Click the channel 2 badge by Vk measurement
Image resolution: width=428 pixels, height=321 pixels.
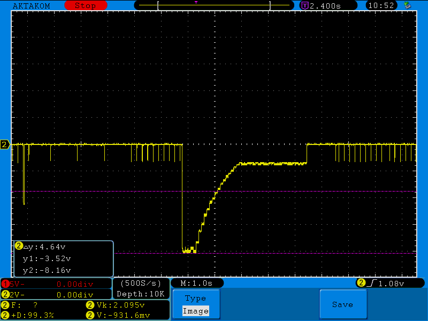pyautogui.click(x=90, y=305)
